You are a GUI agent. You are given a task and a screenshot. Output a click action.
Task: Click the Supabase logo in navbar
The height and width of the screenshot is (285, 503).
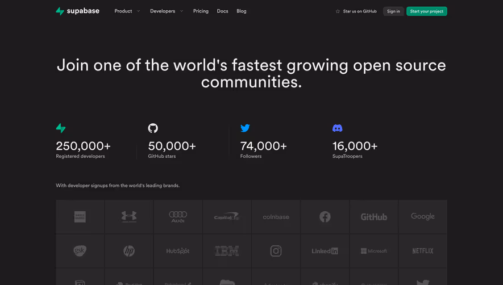78,11
